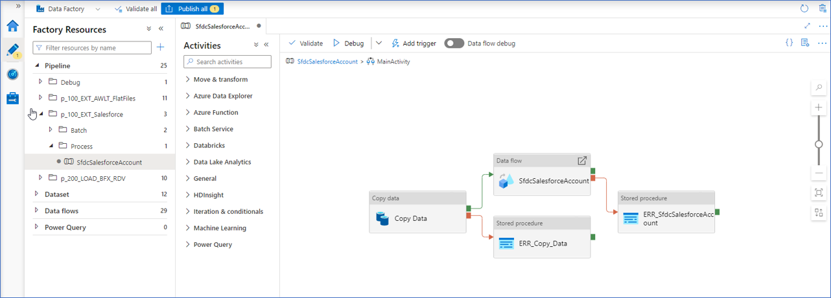Click the canvas search magnifier icon

(819, 87)
